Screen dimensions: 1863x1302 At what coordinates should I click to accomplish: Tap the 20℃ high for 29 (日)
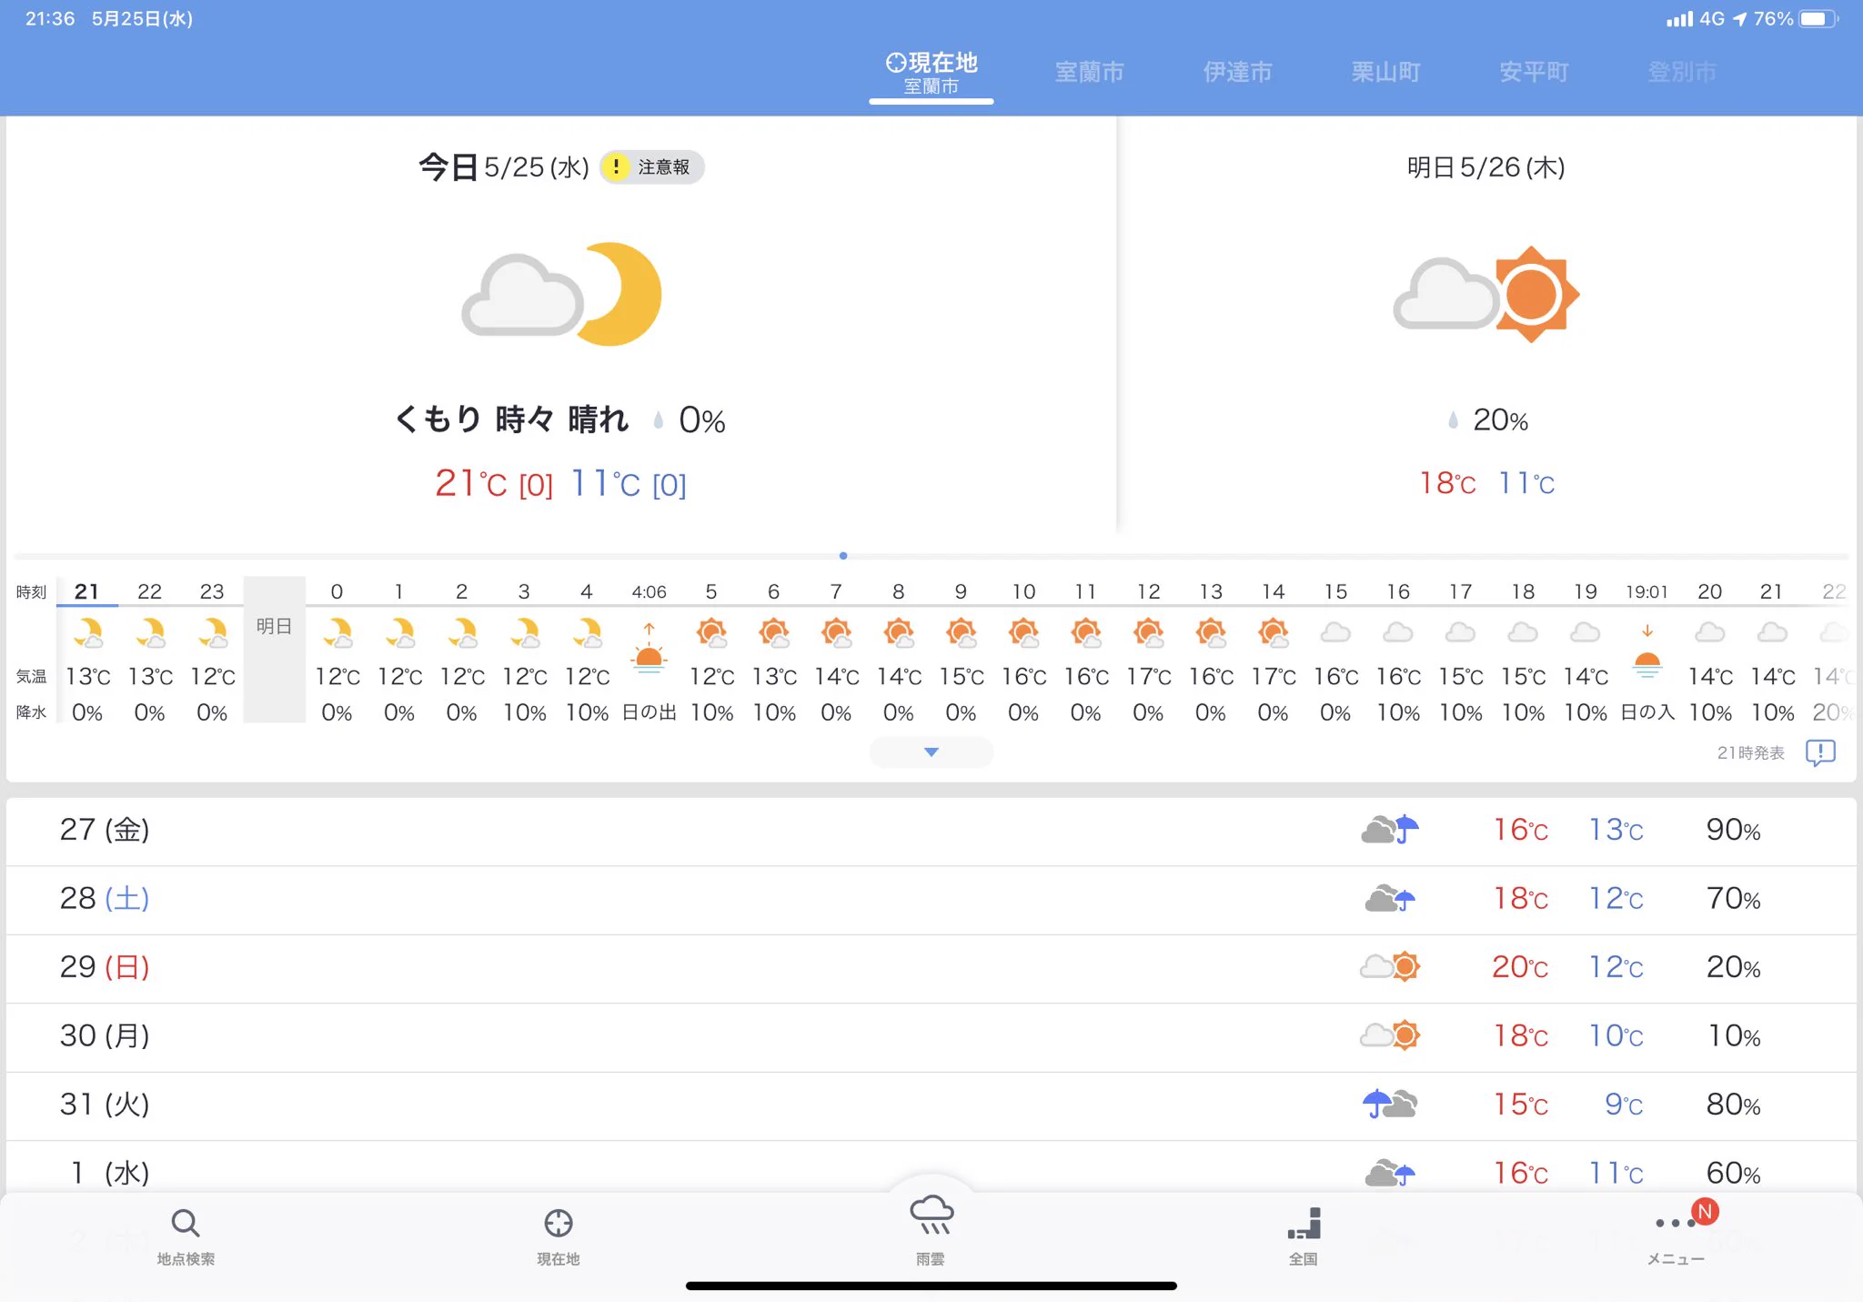[x=1520, y=966]
